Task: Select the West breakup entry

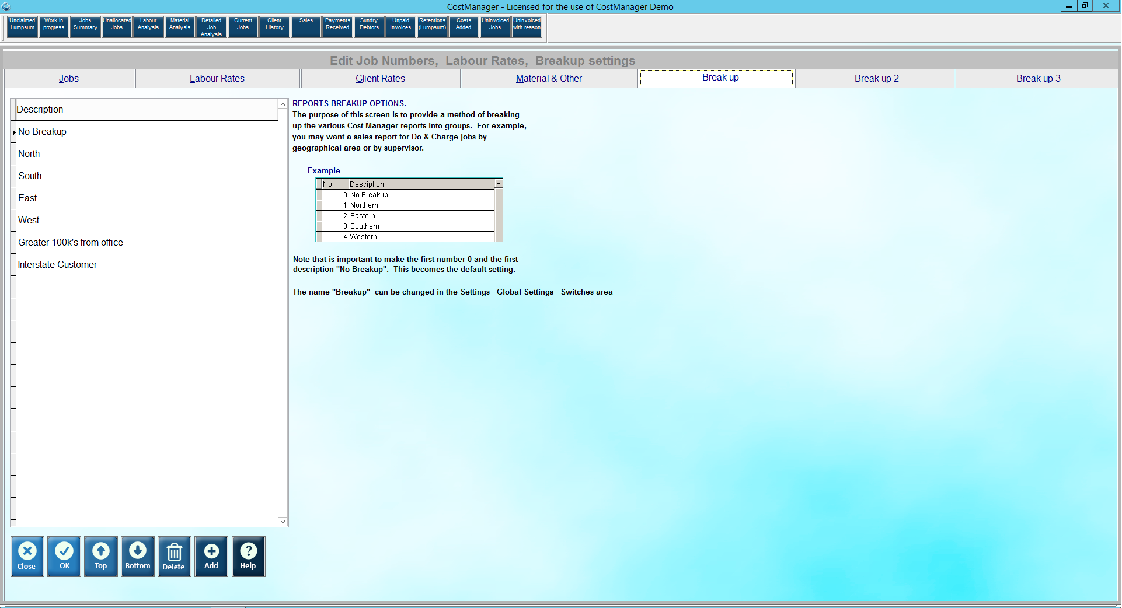Action: [x=147, y=221]
